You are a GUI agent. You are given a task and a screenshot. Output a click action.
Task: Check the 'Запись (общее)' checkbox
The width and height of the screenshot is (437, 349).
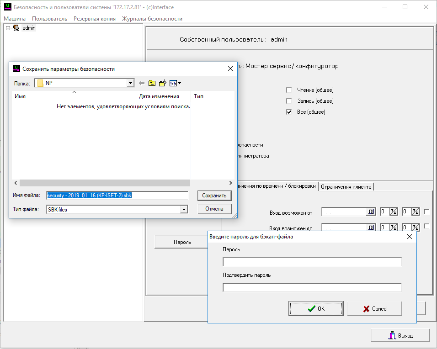(x=289, y=101)
